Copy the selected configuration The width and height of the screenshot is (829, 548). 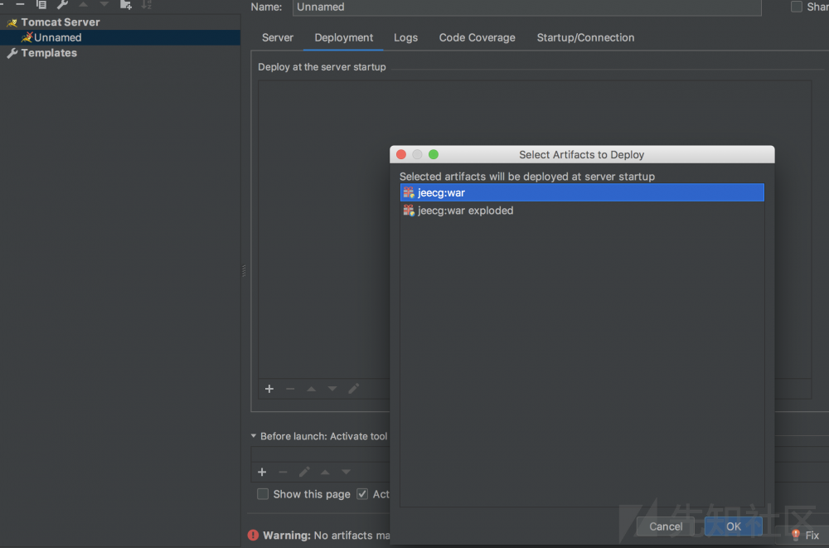(x=41, y=4)
